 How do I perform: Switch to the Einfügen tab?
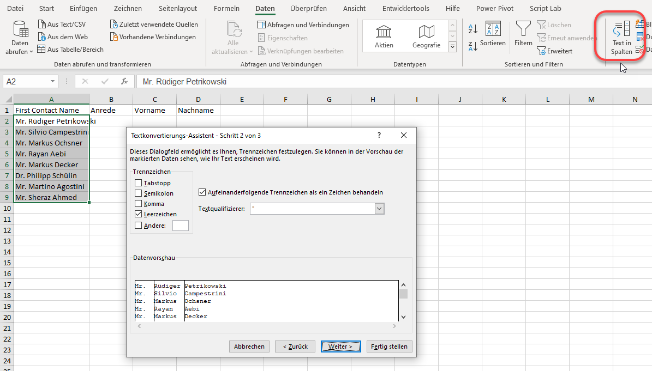pyautogui.click(x=83, y=8)
